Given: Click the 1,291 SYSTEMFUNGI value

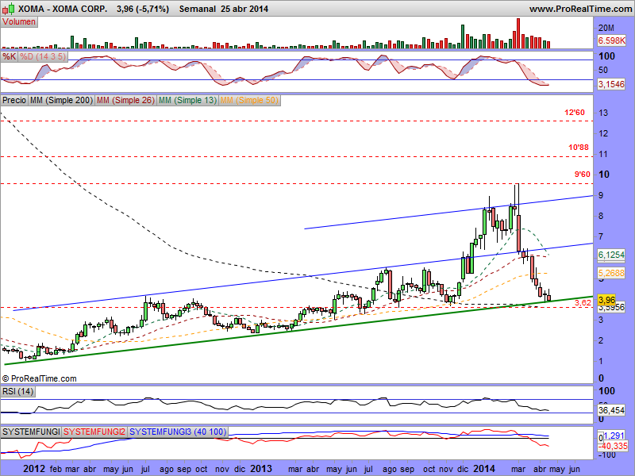Looking at the screenshot, I should [x=614, y=436].
